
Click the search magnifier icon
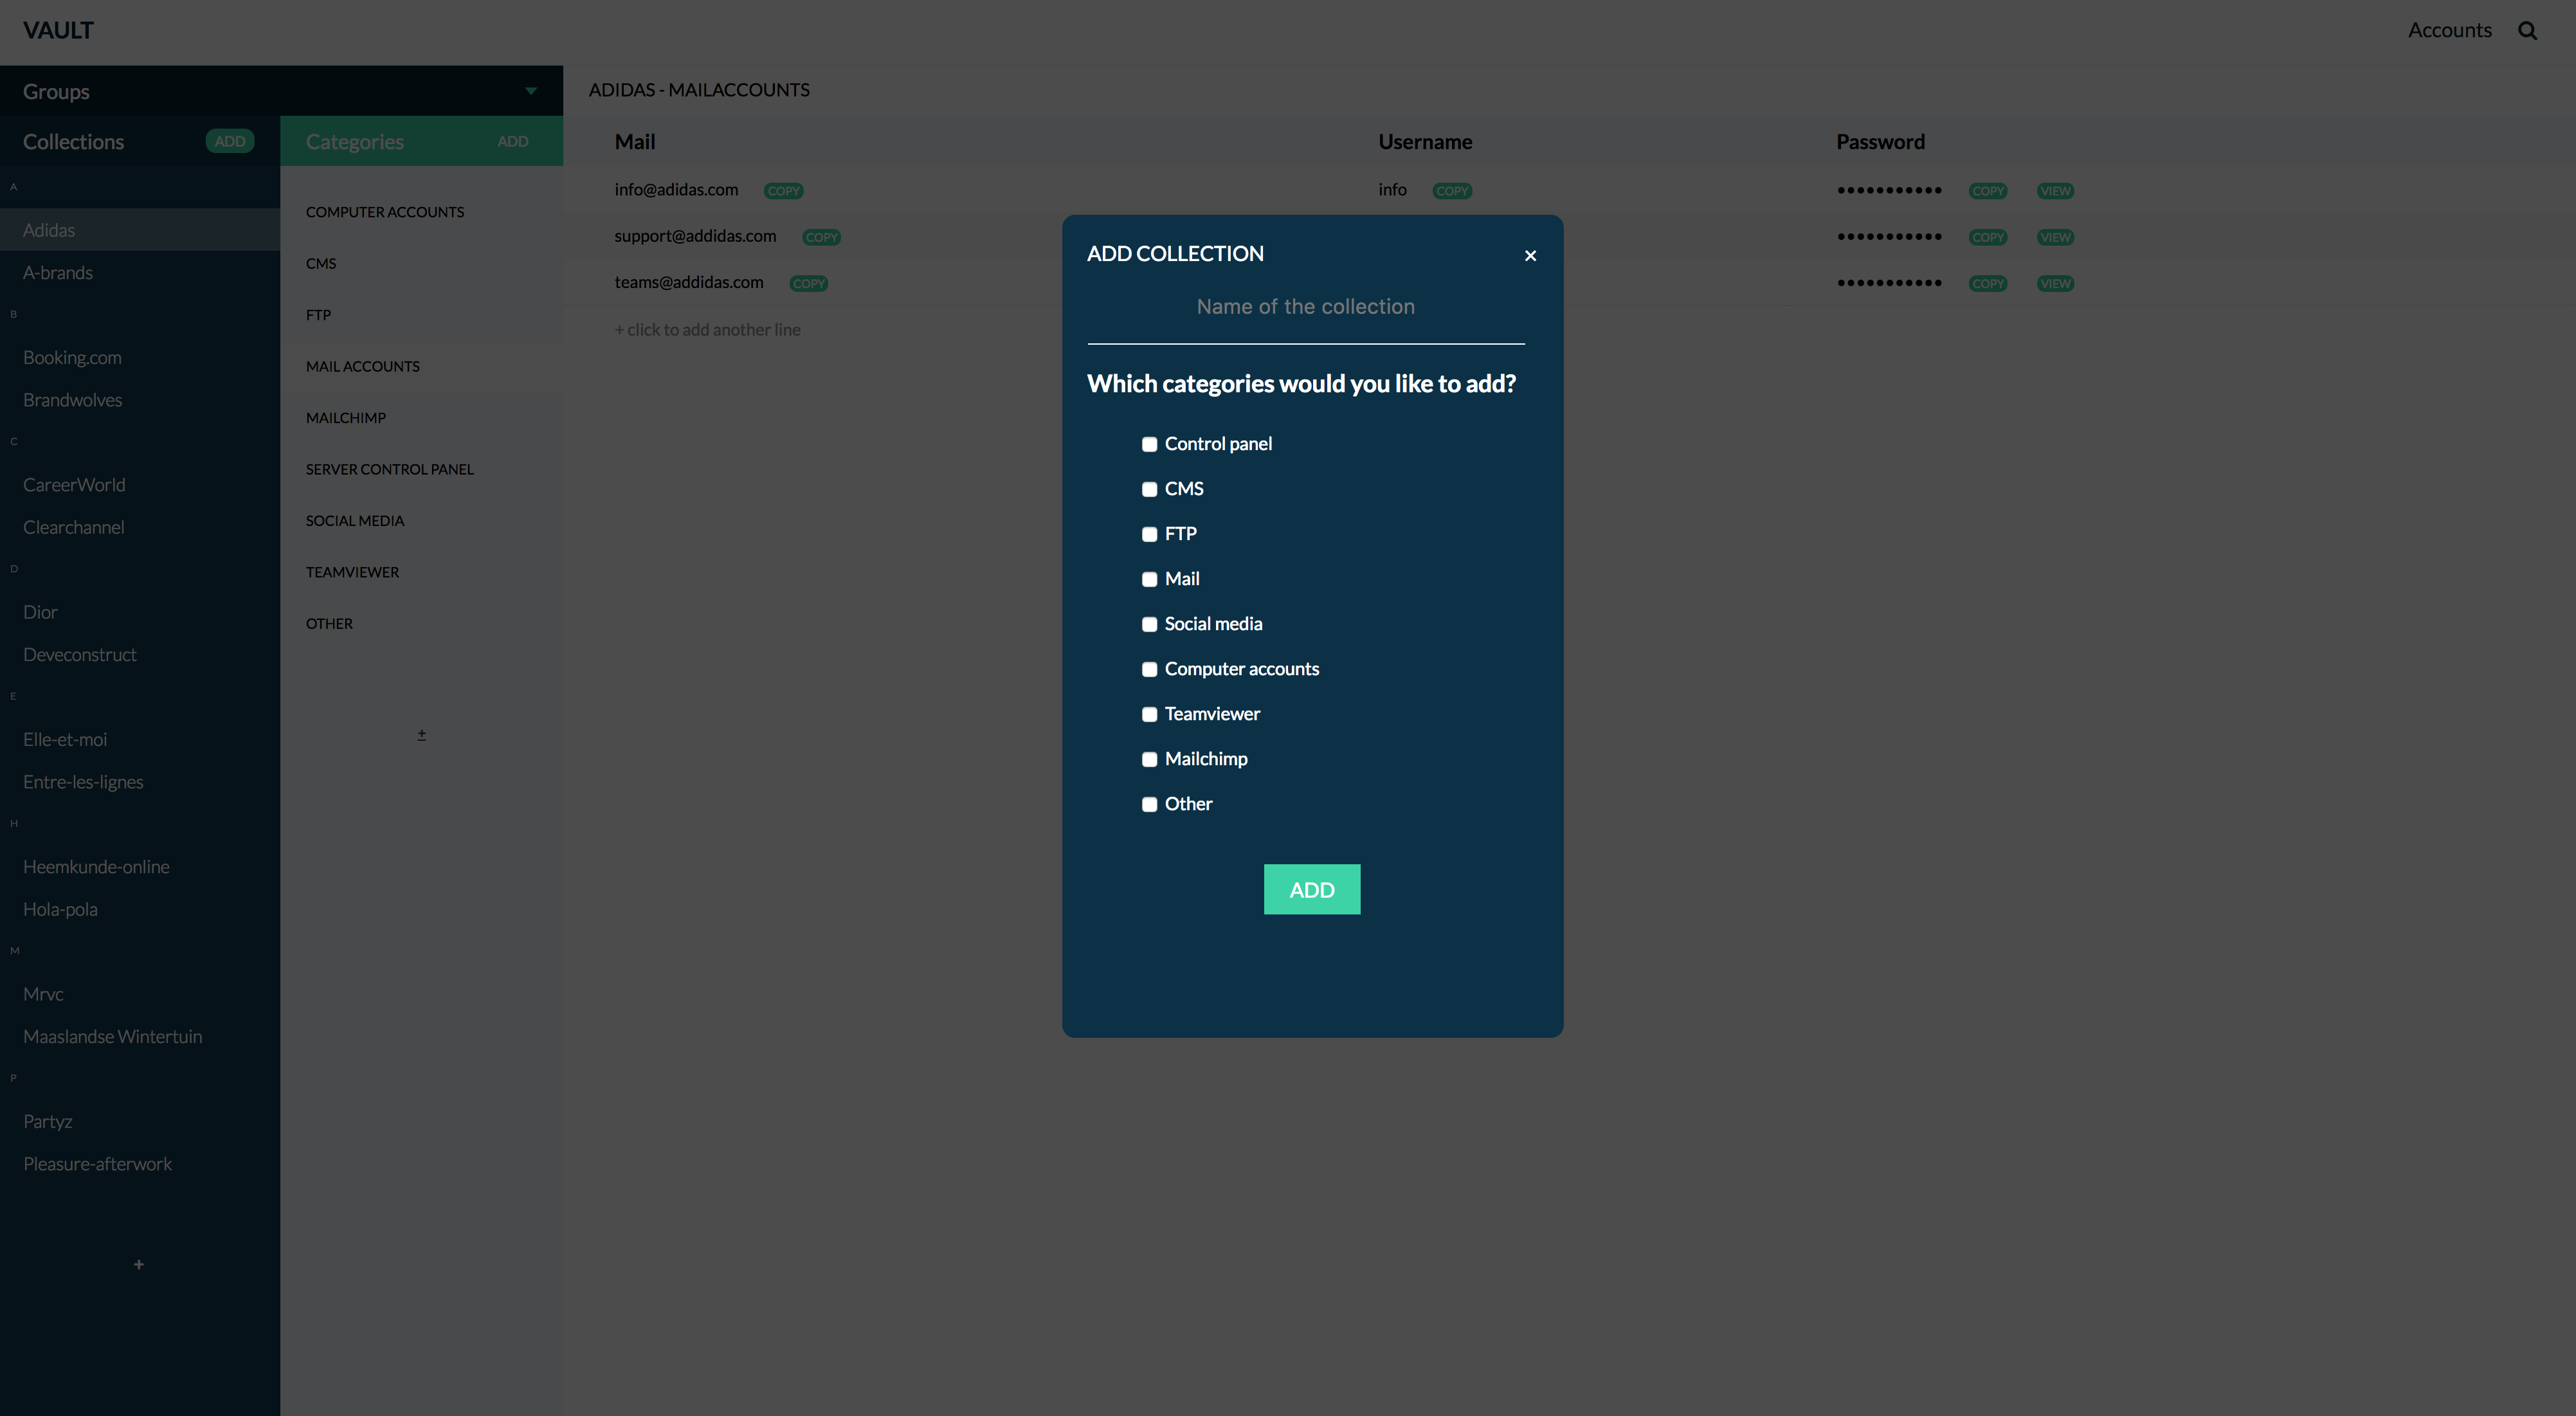click(x=2527, y=31)
